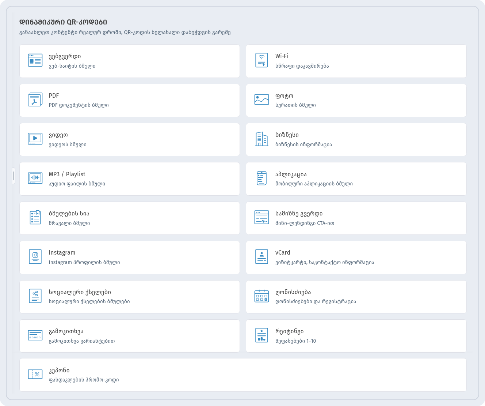Click the left edge panel collapse handle

[x=14, y=176]
